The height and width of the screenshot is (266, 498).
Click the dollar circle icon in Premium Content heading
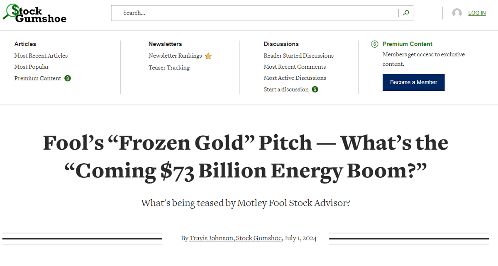pos(375,44)
